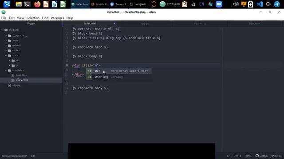Select the index.html Atom taskbar window

[x=80, y=4]
